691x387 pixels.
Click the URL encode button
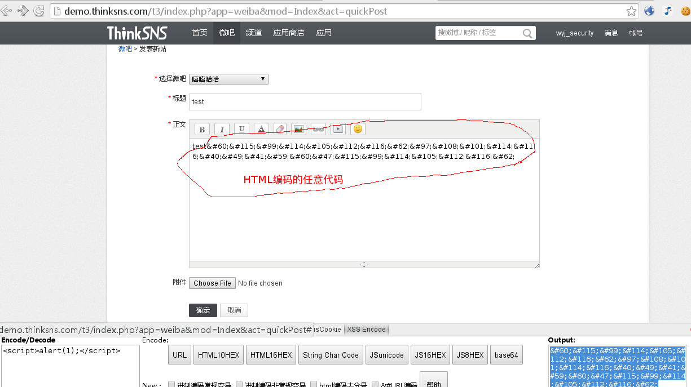pos(180,355)
